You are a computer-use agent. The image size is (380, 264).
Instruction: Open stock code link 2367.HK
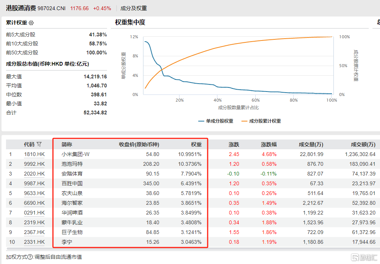coord(34,232)
